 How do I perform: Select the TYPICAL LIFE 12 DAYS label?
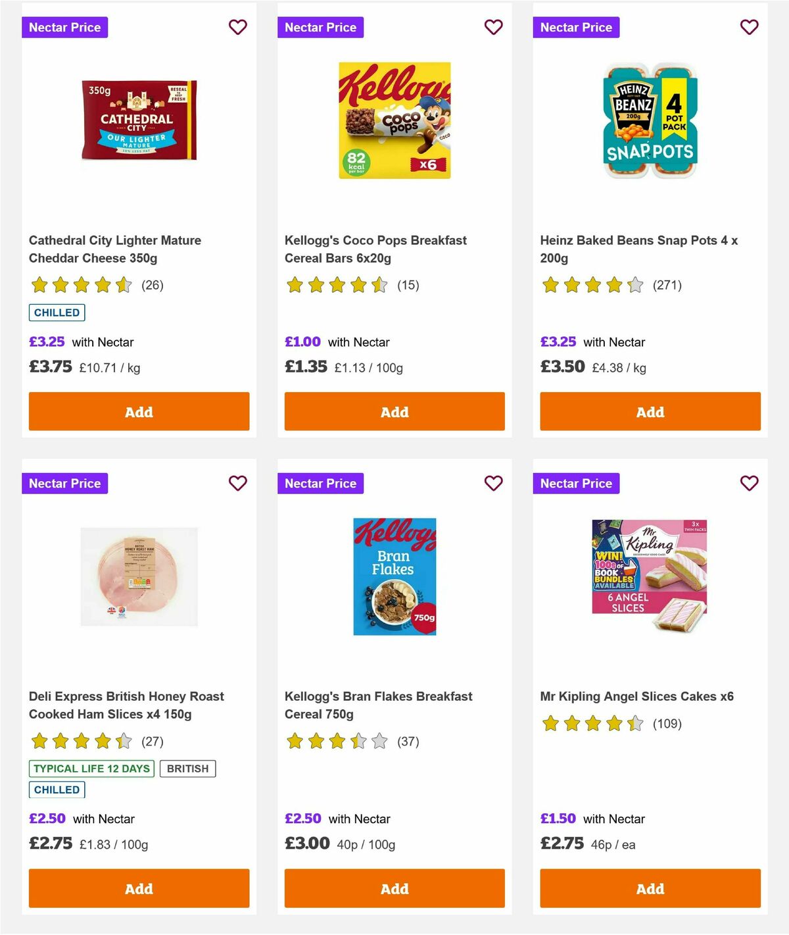tap(91, 768)
